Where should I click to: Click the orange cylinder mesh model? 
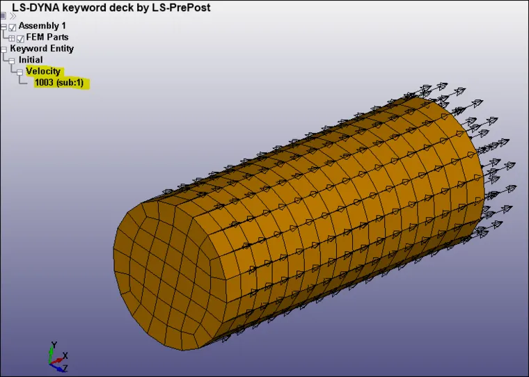(299, 223)
